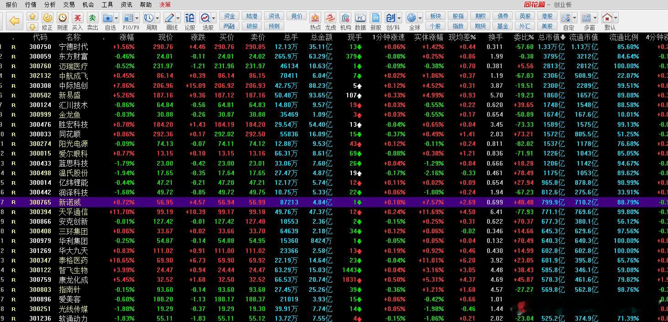Image resolution: width=668 pixels, height=322 pixels.
Task: Expand the 画线 dropdown arrow
Action: point(178,18)
